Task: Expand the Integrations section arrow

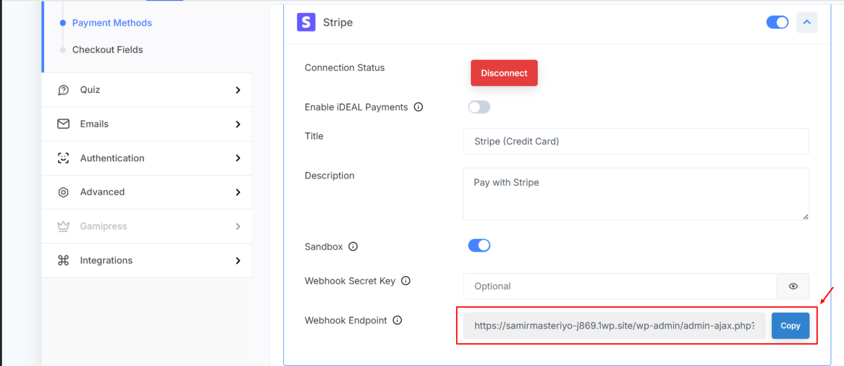Action: [238, 261]
